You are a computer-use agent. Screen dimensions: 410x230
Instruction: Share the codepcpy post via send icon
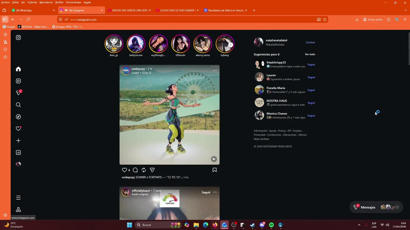pyautogui.click(x=152, y=170)
